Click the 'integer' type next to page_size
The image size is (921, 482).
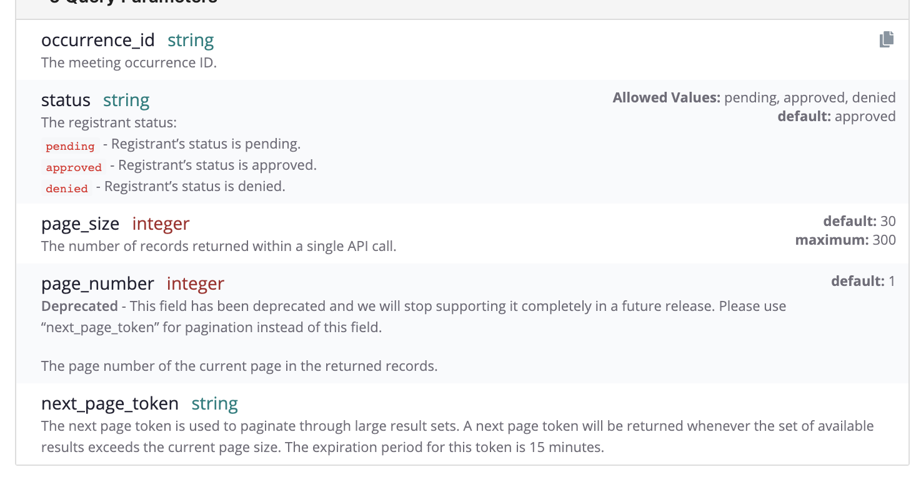(x=161, y=224)
